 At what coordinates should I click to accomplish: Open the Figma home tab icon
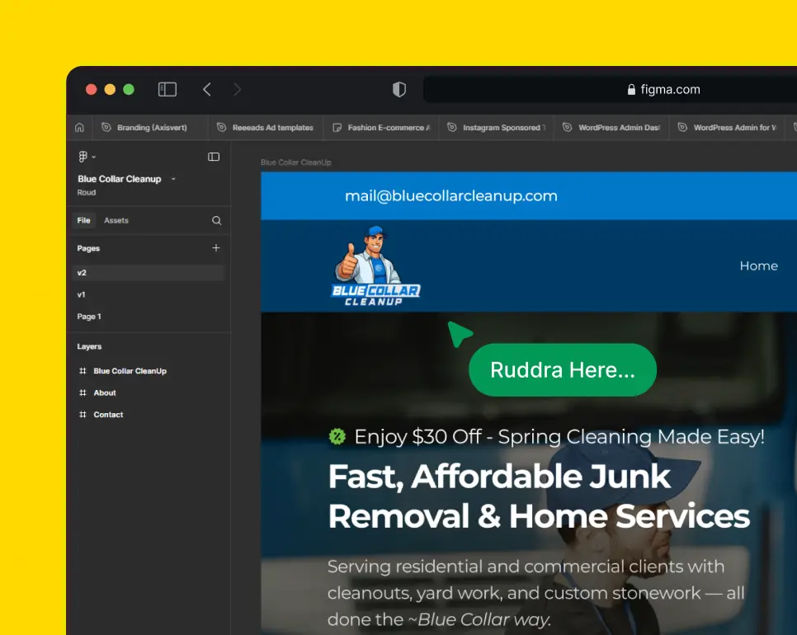(79, 128)
